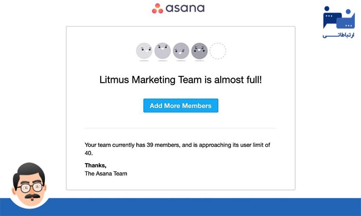This screenshot has width=361, height=216.
Task: Select the third gray member avatar
Action: [181, 51]
